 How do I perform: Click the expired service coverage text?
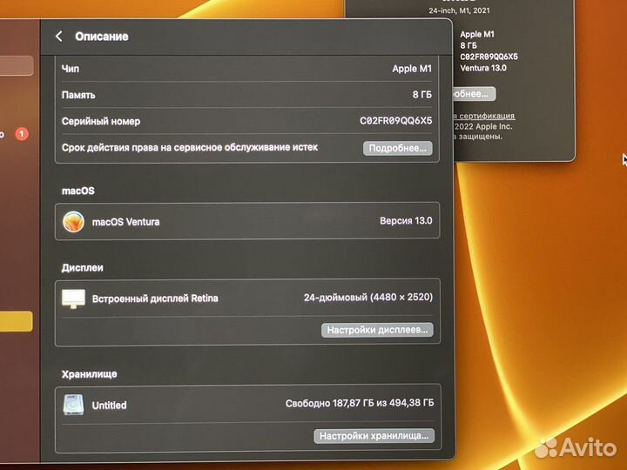click(190, 147)
